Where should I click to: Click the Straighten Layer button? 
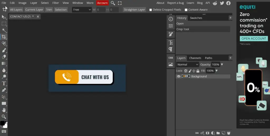coord(134,10)
